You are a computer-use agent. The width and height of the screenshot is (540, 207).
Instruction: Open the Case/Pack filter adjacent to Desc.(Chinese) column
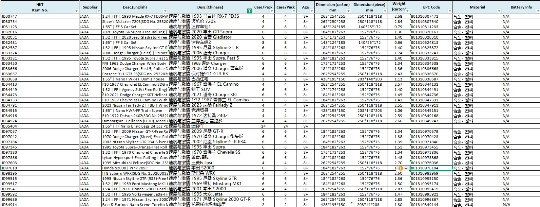coord(271,11)
